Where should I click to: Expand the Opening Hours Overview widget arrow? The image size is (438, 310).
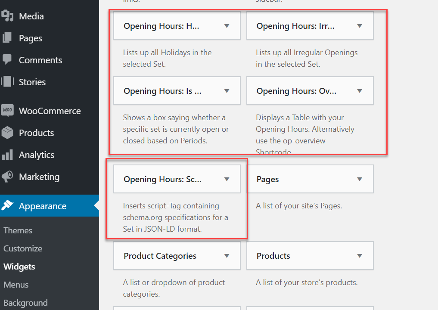click(360, 91)
